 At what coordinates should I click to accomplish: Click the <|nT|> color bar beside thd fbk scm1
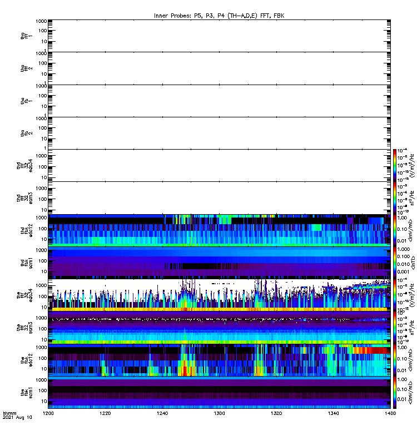click(x=395, y=263)
